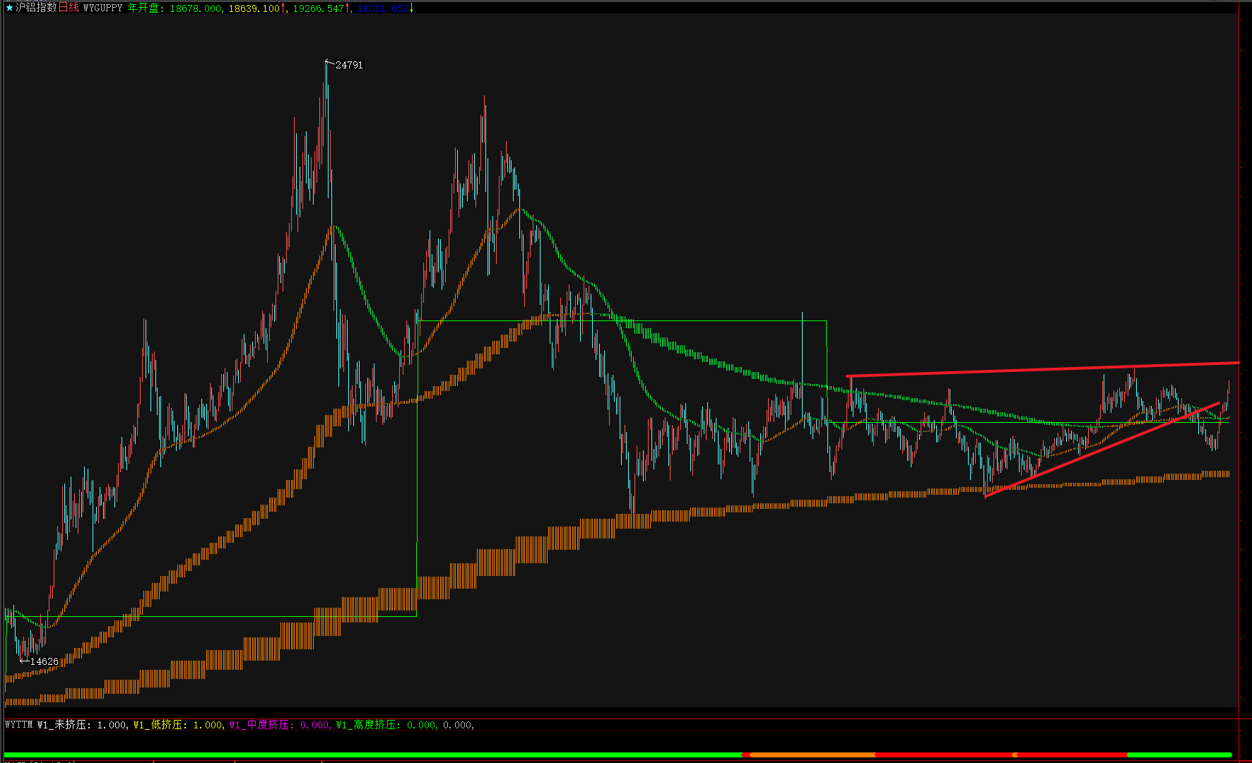Click the blue value 18011.652
This screenshot has height=763, width=1252.
[383, 9]
